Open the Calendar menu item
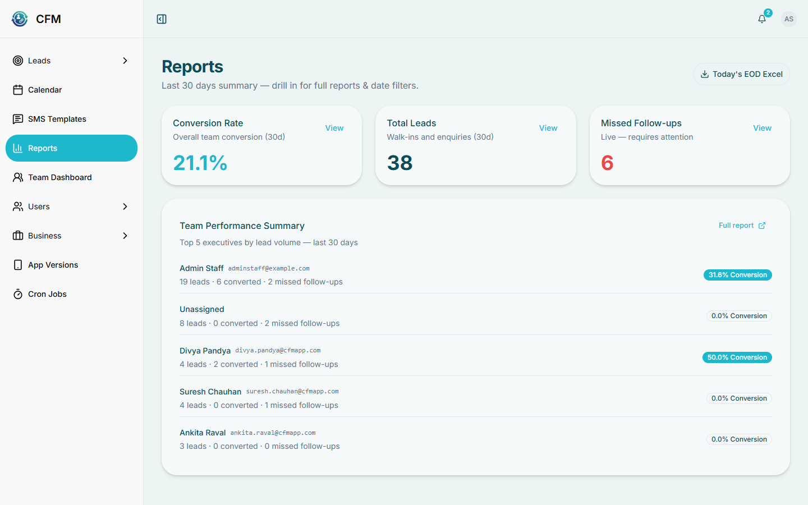Image resolution: width=808 pixels, height=505 pixels. coord(71,90)
